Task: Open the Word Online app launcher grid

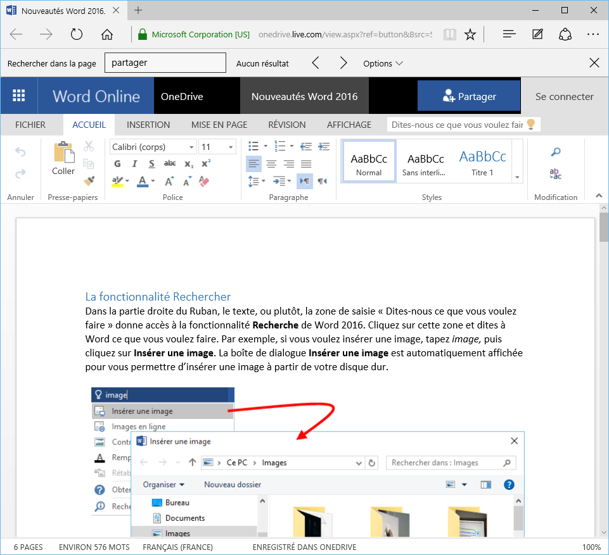Action: pos(19,96)
